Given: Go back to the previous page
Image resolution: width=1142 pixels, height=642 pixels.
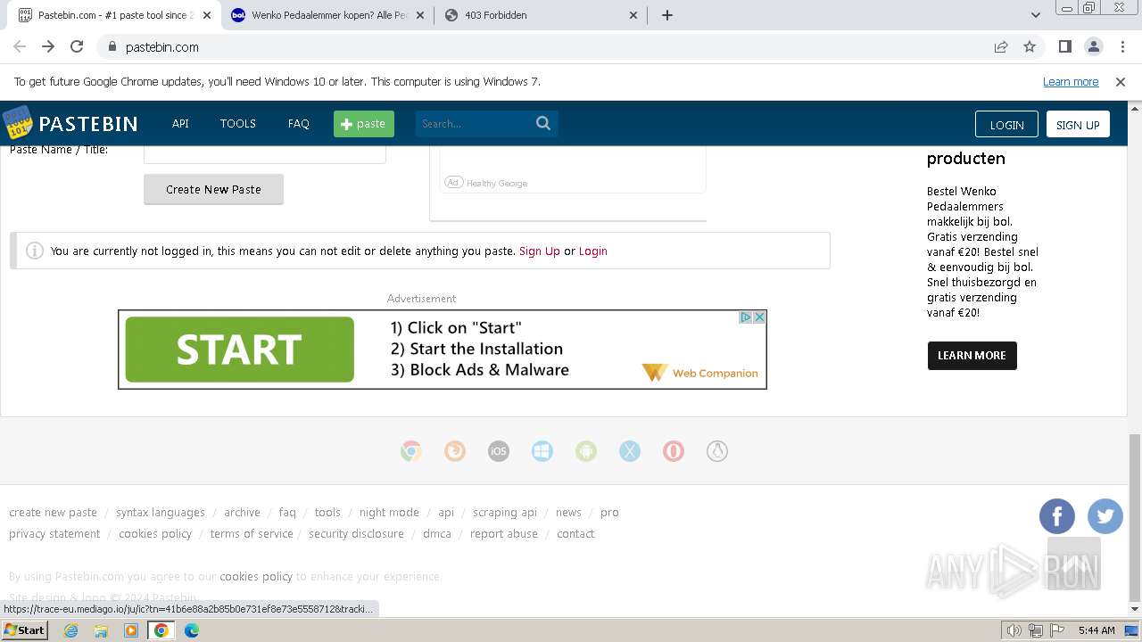Looking at the screenshot, I should pos(20,47).
